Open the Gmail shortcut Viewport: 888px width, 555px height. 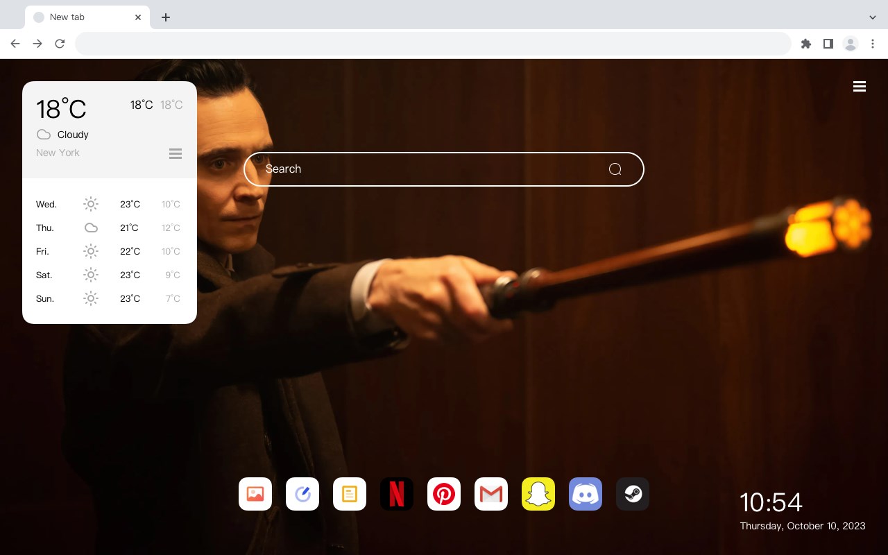pyautogui.click(x=491, y=494)
